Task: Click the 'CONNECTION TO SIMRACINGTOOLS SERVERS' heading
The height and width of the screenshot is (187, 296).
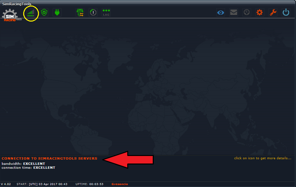Action: [49, 159]
